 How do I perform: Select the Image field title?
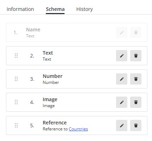point(50,99)
